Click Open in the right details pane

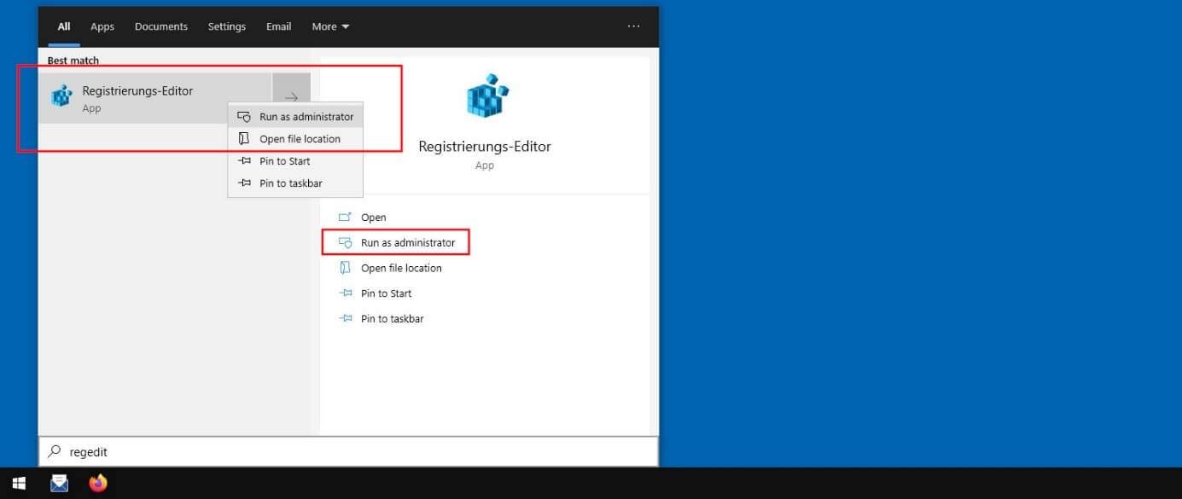click(x=373, y=218)
